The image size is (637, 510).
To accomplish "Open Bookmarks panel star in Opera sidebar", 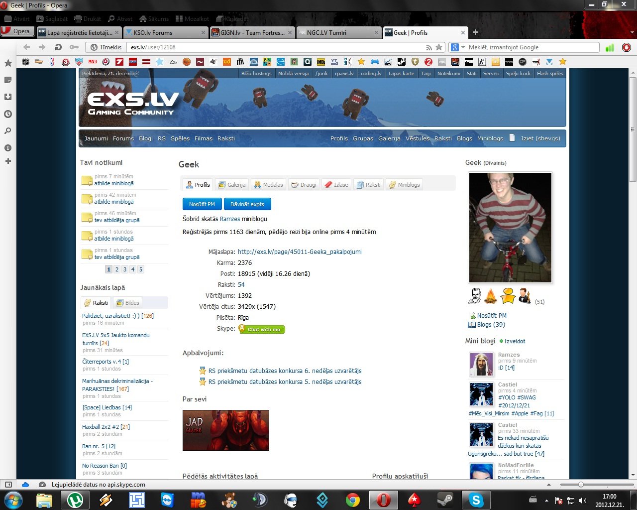I will [x=8, y=63].
